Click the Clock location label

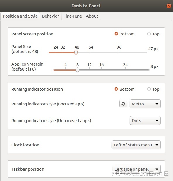[x=25, y=145]
